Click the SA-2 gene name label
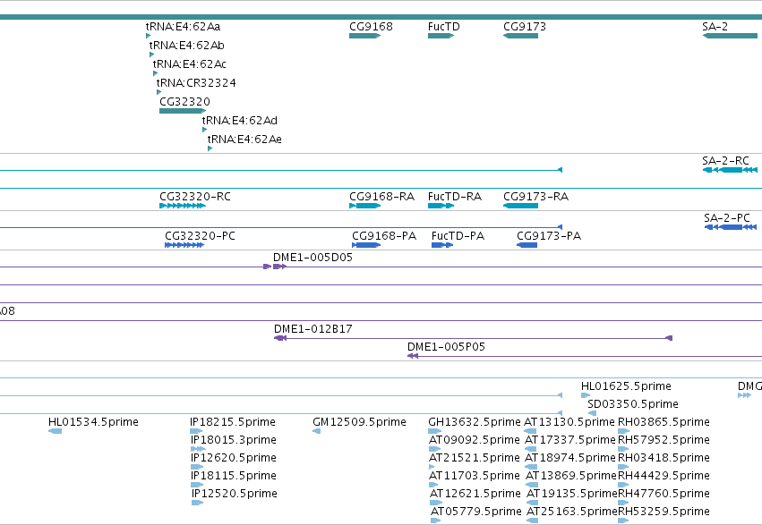762x525 pixels. pyautogui.click(x=715, y=27)
